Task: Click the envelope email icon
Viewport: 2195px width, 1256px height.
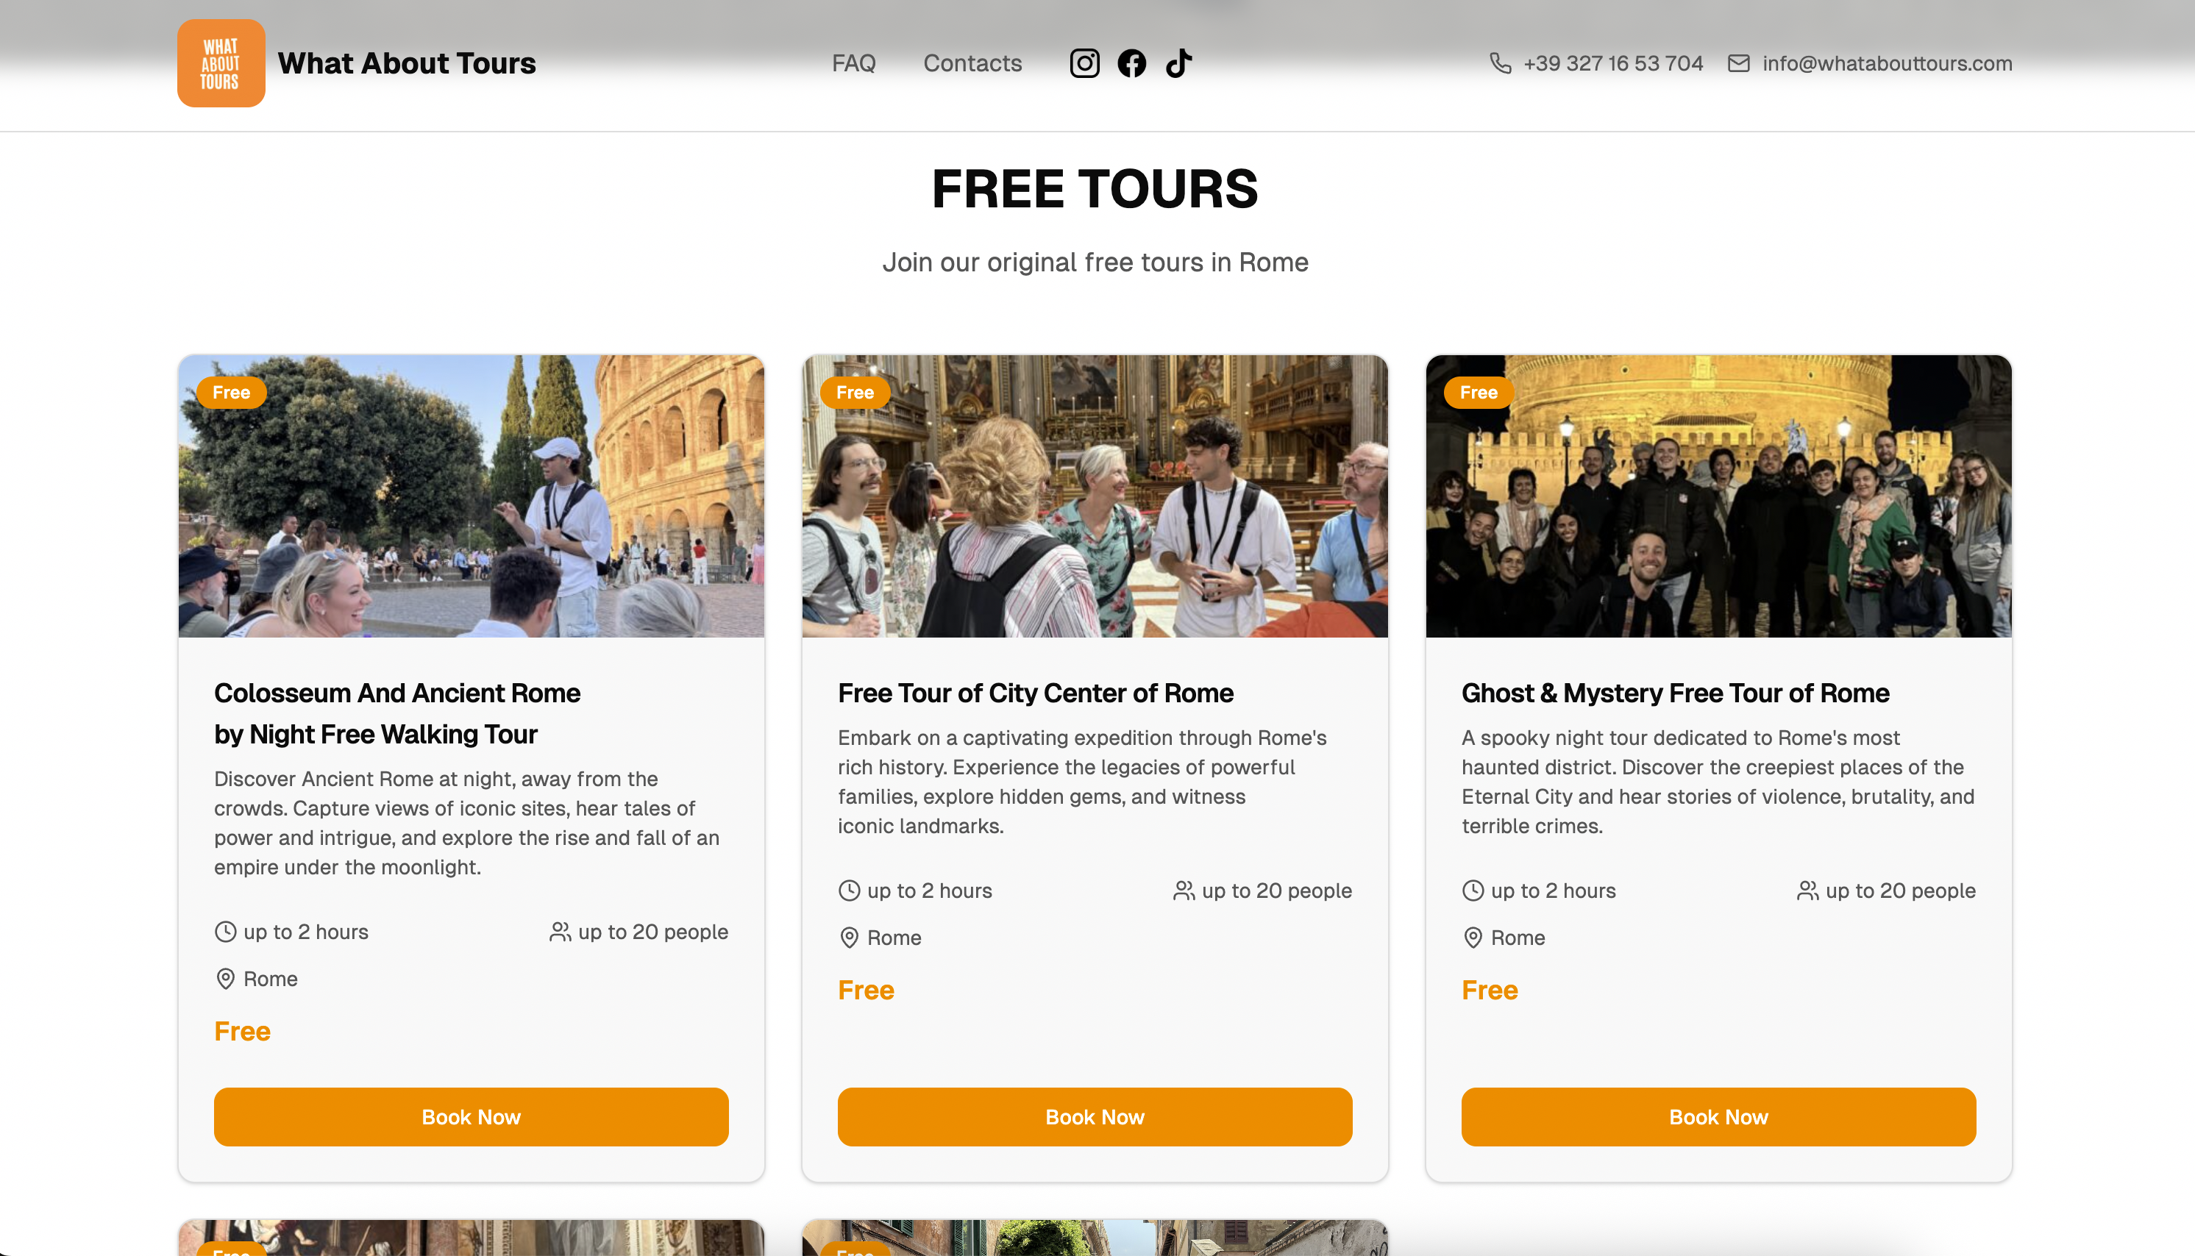Action: point(1739,63)
